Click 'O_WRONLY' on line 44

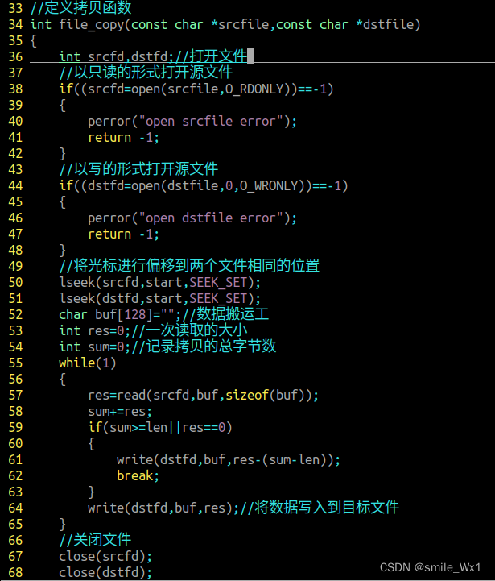pos(269,185)
